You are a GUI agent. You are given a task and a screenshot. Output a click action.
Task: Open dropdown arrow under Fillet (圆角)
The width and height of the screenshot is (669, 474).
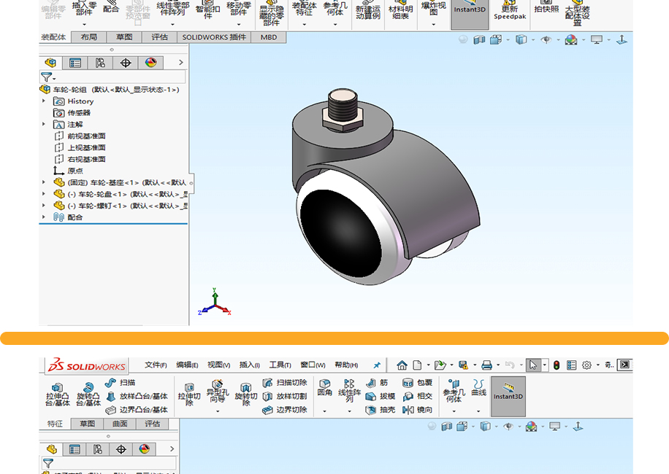click(x=325, y=411)
